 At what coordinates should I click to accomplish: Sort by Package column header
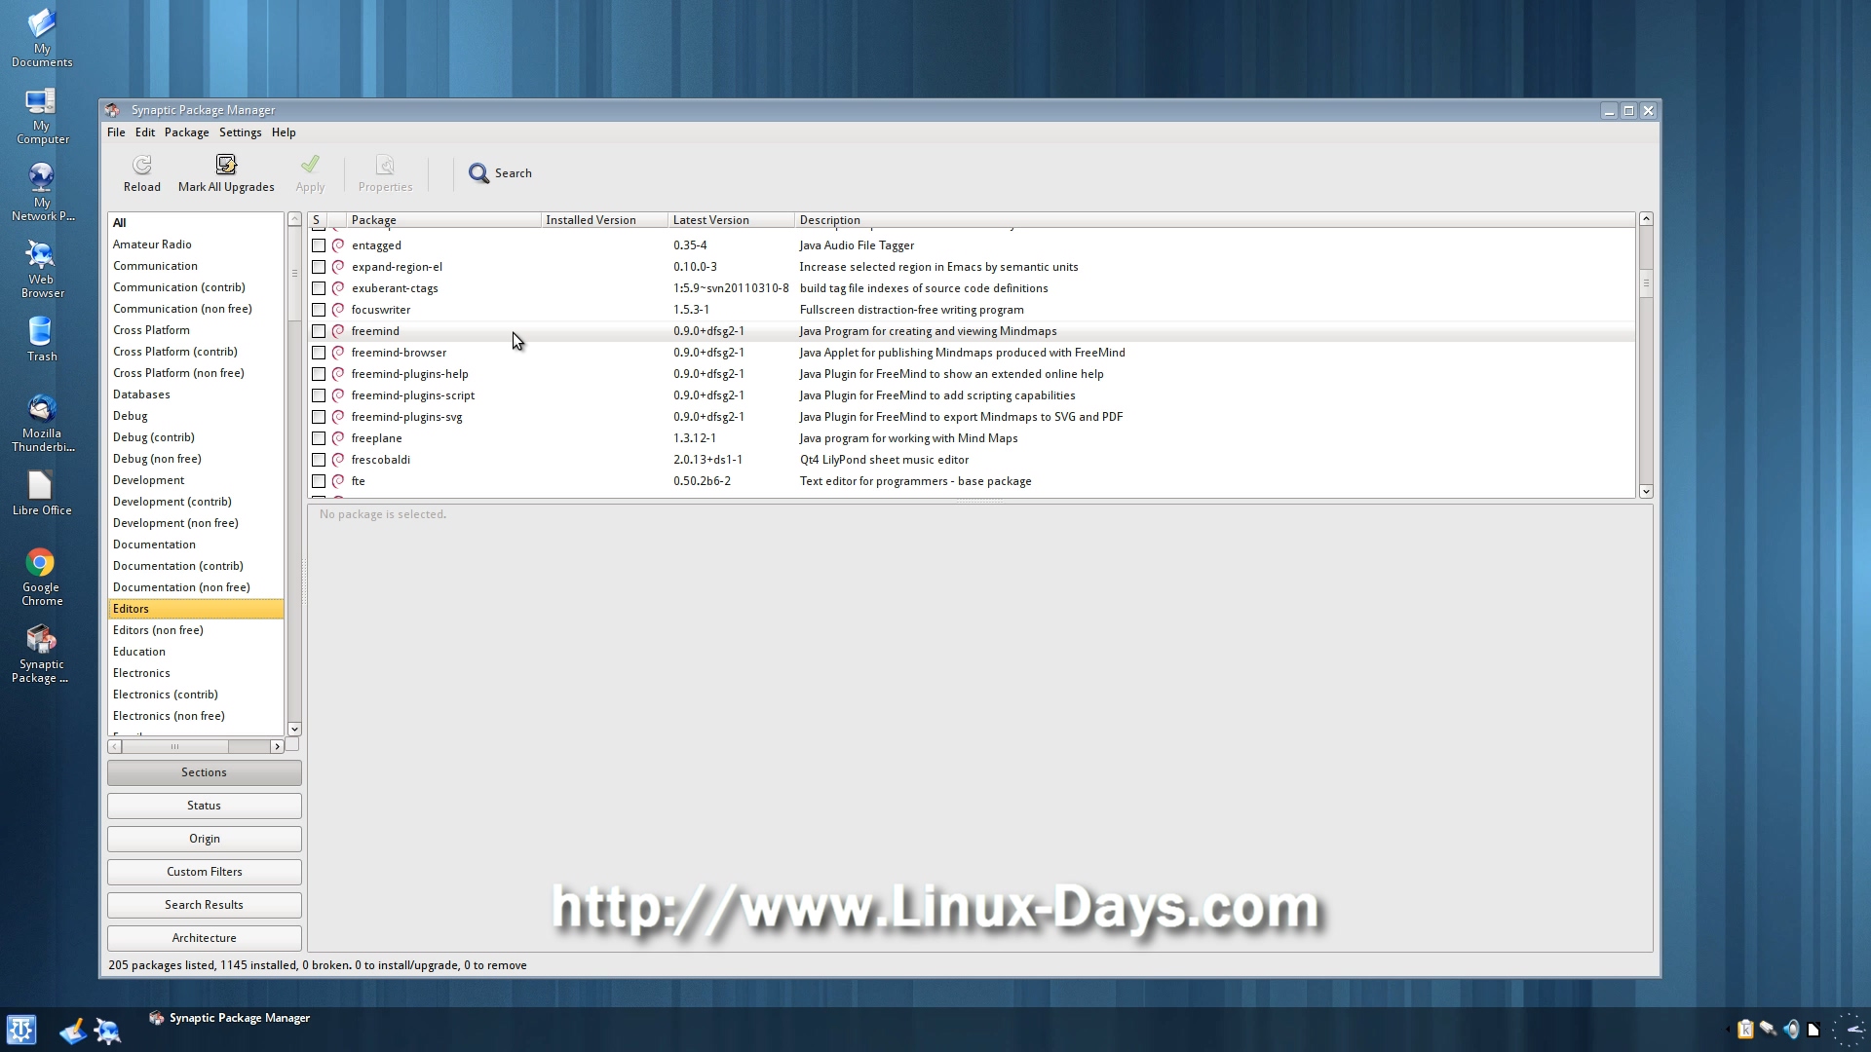[443, 220]
